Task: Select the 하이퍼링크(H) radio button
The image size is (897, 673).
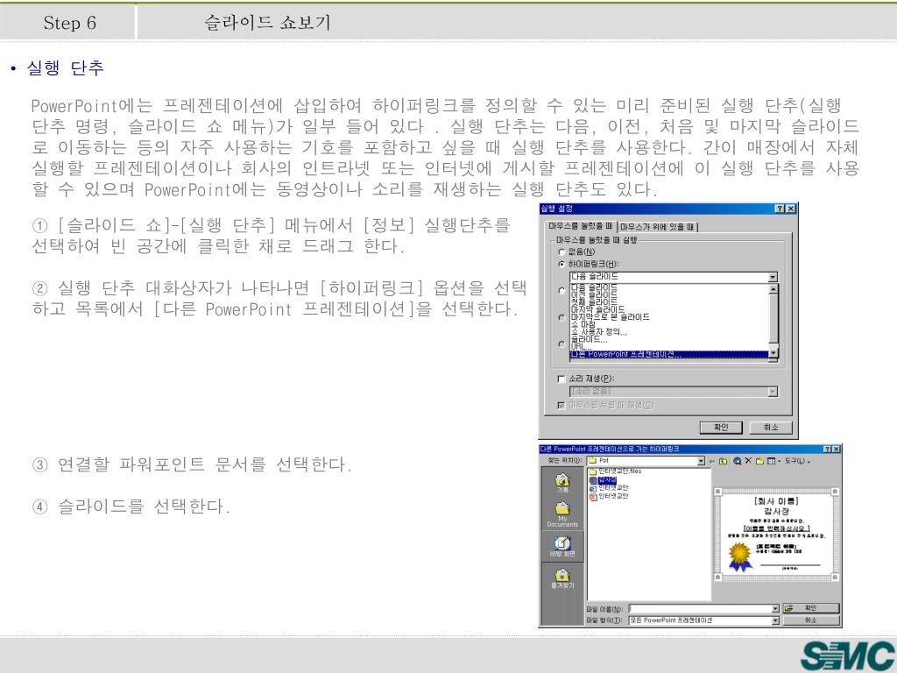Action: [562, 265]
